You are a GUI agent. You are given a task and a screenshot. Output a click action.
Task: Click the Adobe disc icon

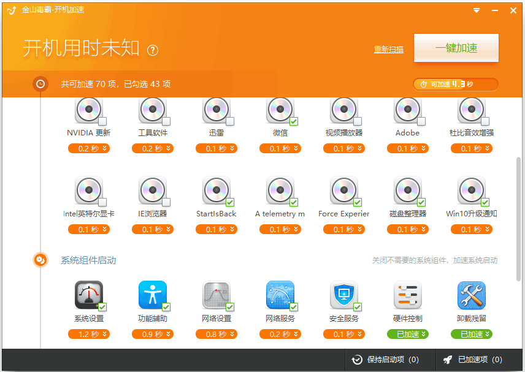[x=408, y=110]
